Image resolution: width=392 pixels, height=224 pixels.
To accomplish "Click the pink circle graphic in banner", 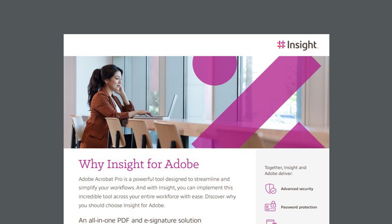I will click(215, 69).
